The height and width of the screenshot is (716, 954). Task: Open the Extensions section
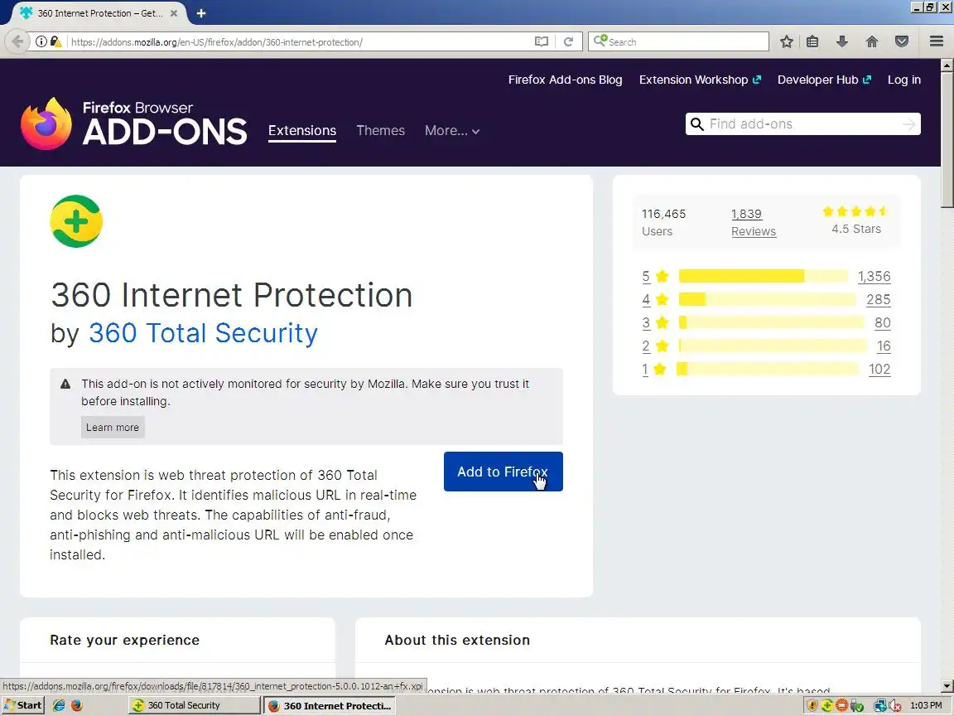302,130
